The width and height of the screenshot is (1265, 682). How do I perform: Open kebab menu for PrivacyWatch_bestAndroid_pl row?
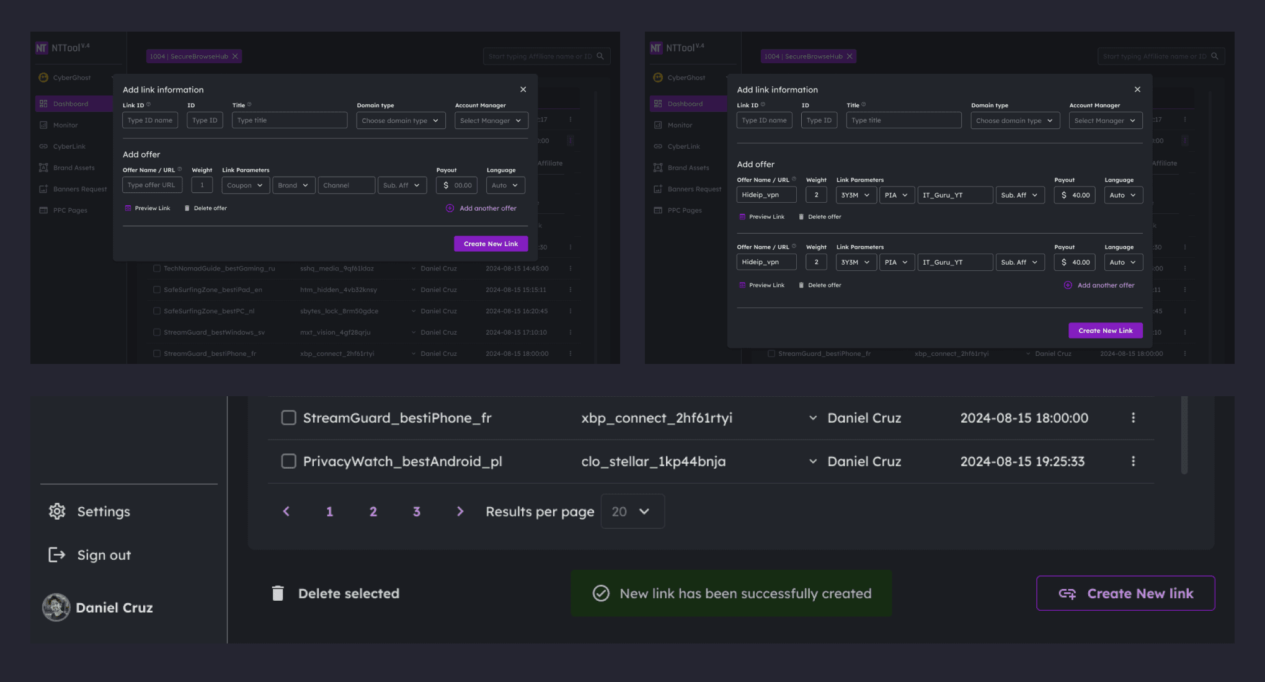coord(1133,461)
